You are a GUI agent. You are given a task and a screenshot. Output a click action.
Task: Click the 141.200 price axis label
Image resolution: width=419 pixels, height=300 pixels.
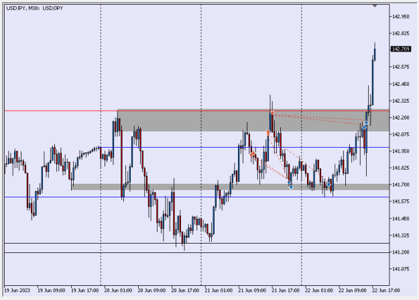coord(400,252)
